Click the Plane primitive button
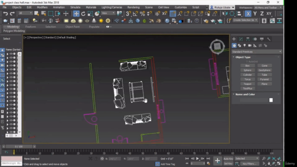297x167 pixels. 265,84
